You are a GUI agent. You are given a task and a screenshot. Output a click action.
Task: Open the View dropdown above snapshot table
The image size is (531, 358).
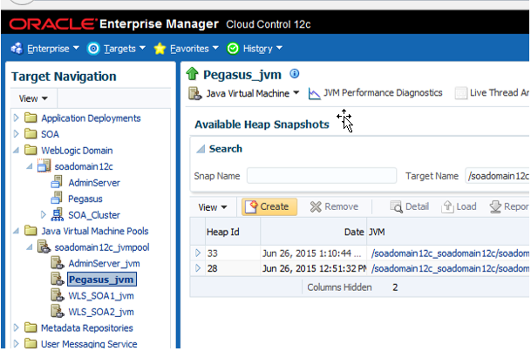tap(213, 207)
